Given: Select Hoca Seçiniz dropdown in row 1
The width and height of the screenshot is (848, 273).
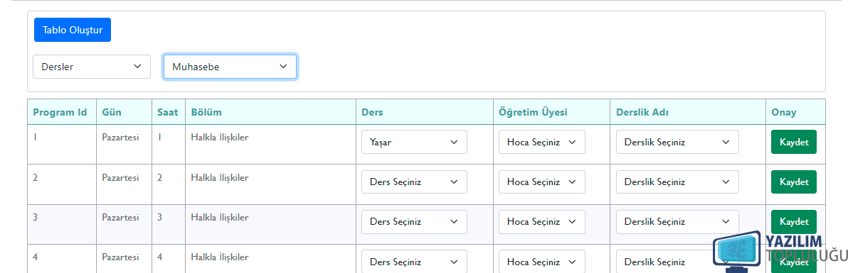Looking at the screenshot, I should click(542, 142).
